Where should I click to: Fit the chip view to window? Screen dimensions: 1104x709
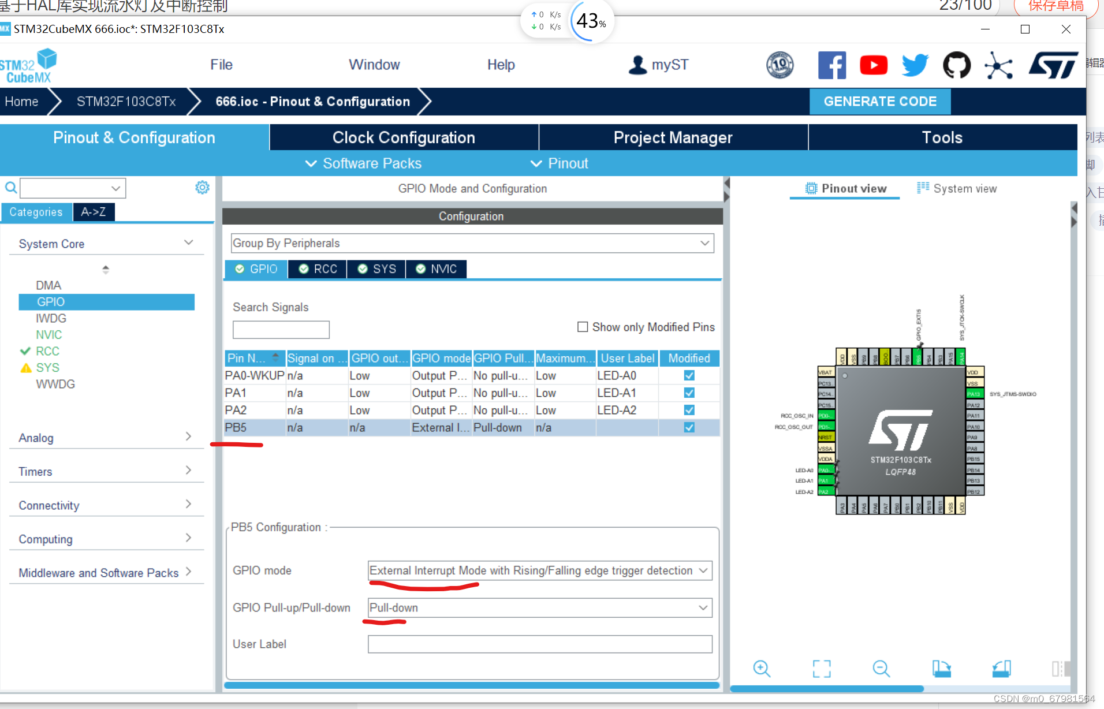point(822,669)
